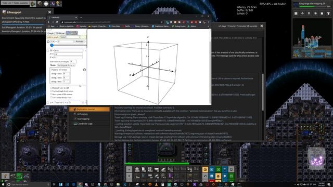The width and height of the screenshot is (333, 187).
Task: Click the Animate button
Action: [x=80, y=42]
